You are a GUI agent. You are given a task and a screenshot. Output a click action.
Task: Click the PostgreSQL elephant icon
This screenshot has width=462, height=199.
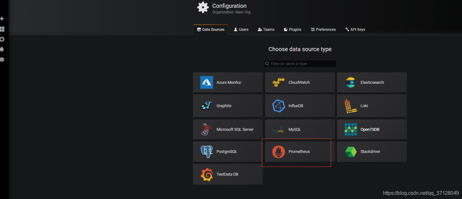[x=207, y=151]
